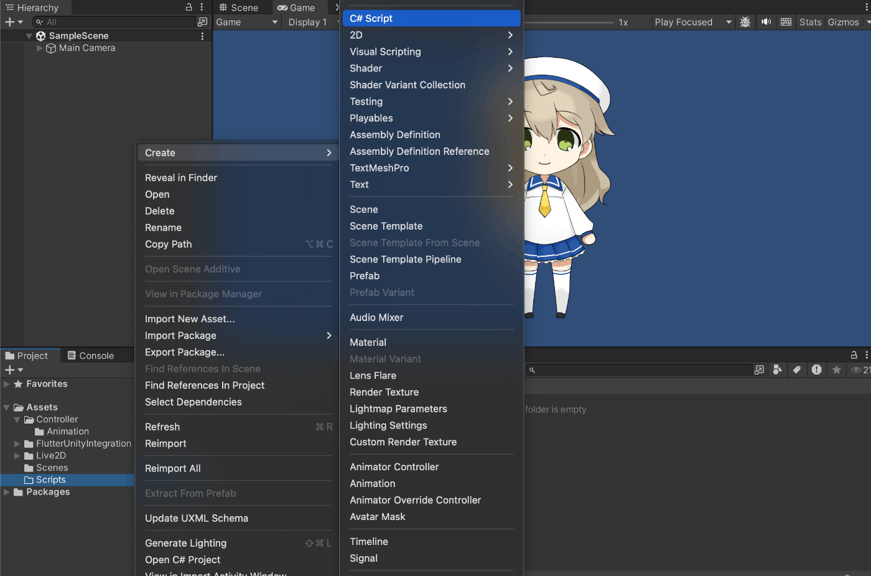Open the Import Package submenu

[238, 336]
